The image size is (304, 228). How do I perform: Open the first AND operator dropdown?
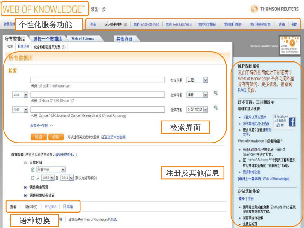[20, 95]
